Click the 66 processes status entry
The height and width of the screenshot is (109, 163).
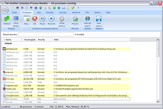coord(26,107)
